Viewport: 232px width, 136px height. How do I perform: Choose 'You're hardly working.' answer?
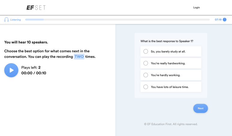click(171, 75)
